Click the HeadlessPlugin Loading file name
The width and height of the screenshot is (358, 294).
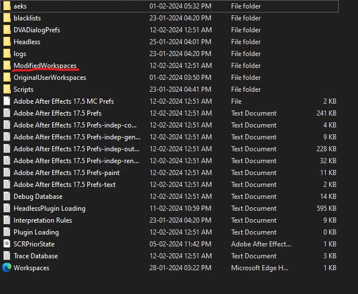point(49,208)
